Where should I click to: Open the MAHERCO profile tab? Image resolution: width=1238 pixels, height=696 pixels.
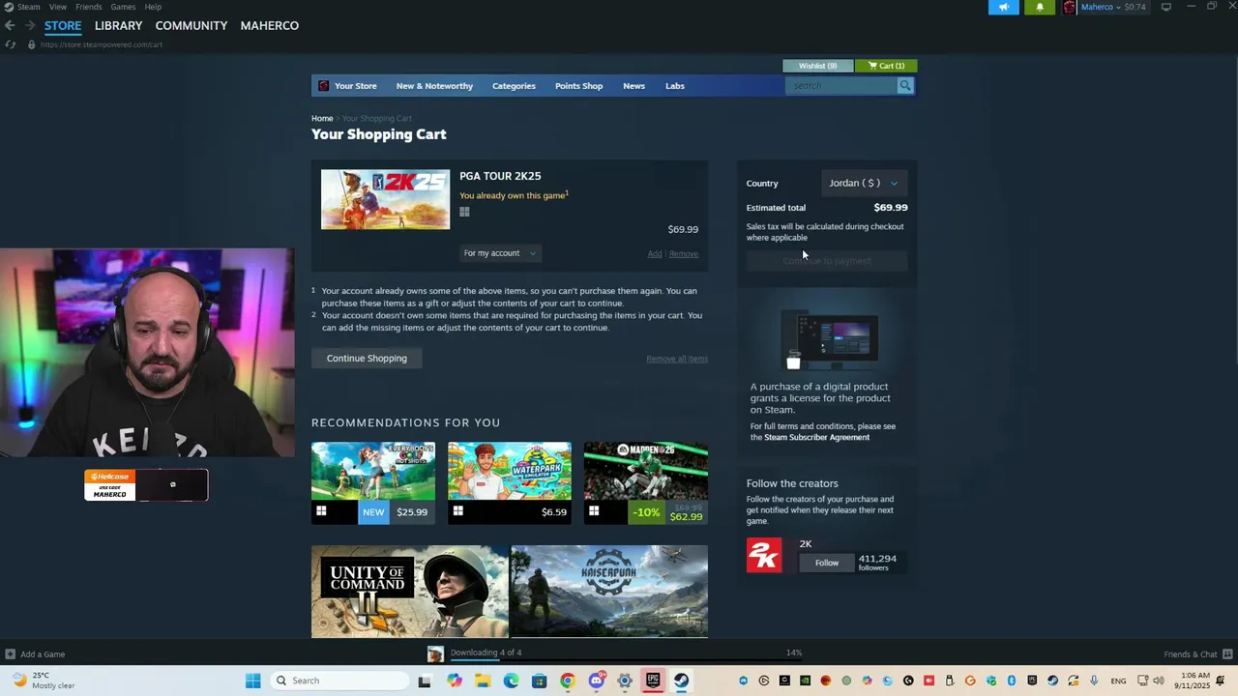pyautogui.click(x=269, y=25)
